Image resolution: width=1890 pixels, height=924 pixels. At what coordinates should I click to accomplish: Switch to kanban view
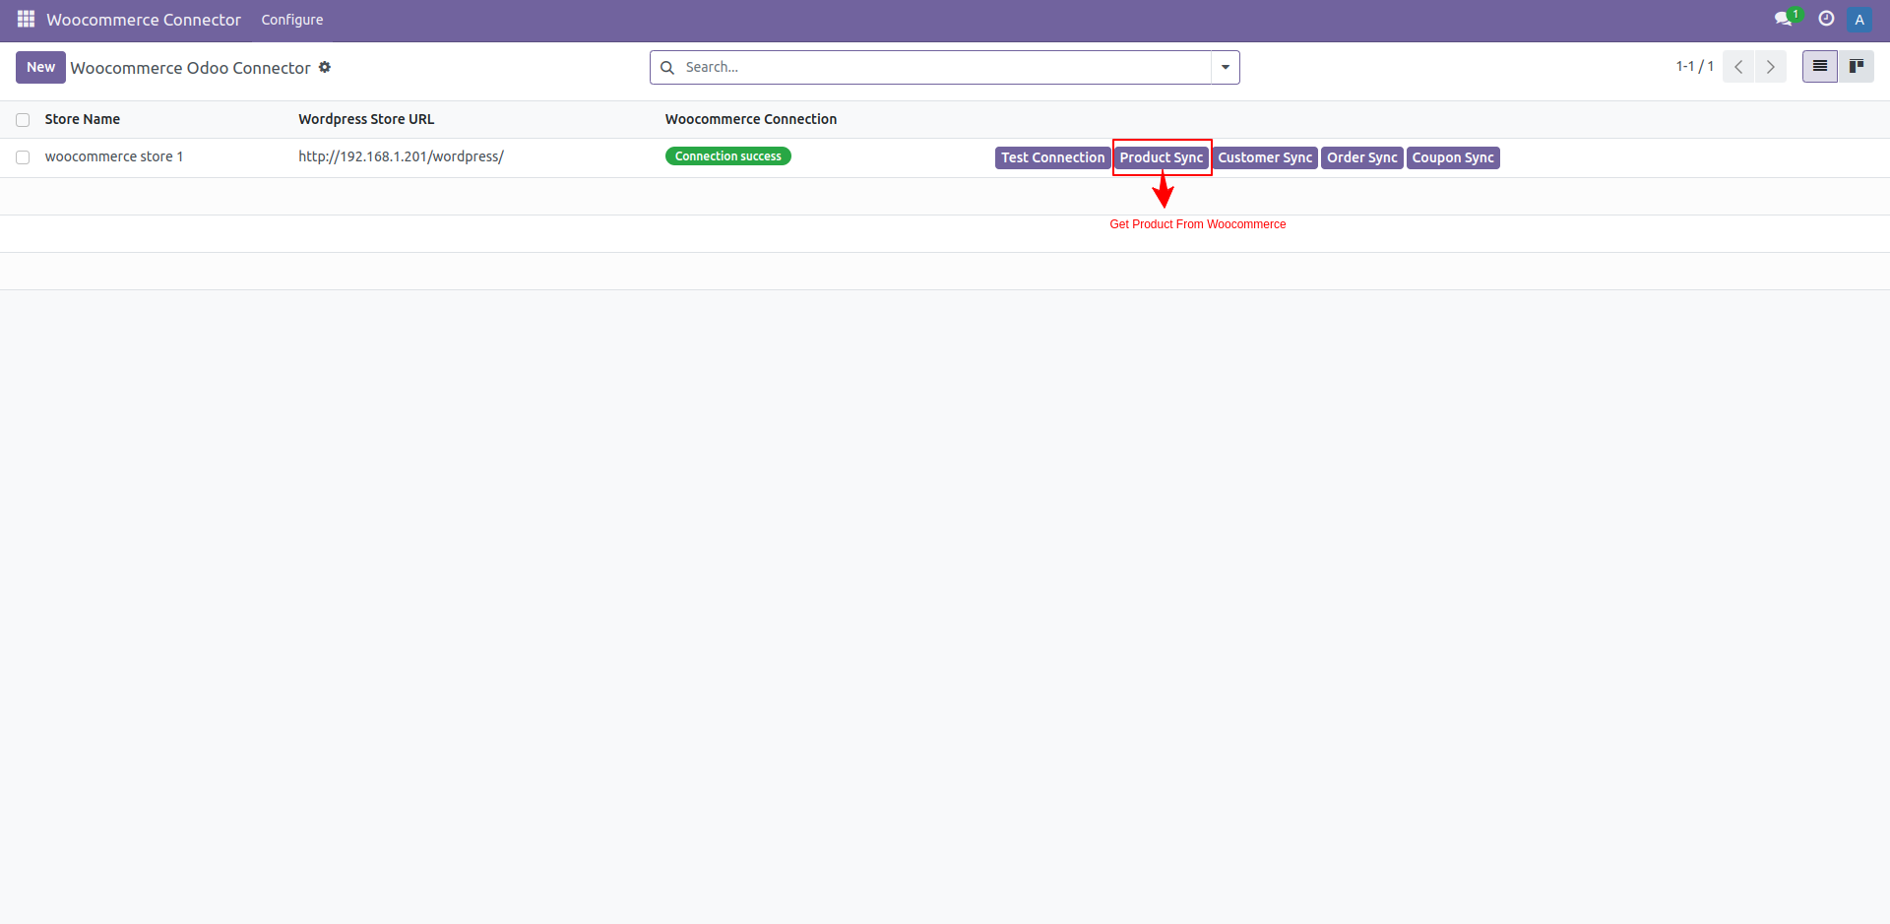1858,66
